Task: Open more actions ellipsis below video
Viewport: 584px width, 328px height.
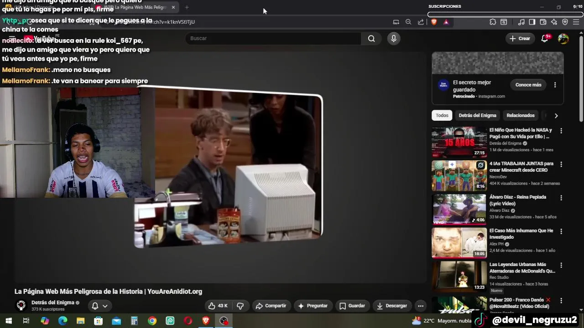Action: pos(421,306)
